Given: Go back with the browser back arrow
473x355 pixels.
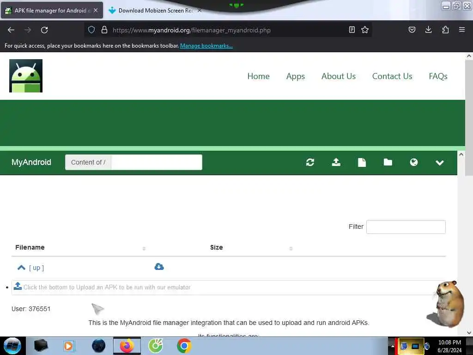Looking at the screenshot, I should click(x=11, y=30).
